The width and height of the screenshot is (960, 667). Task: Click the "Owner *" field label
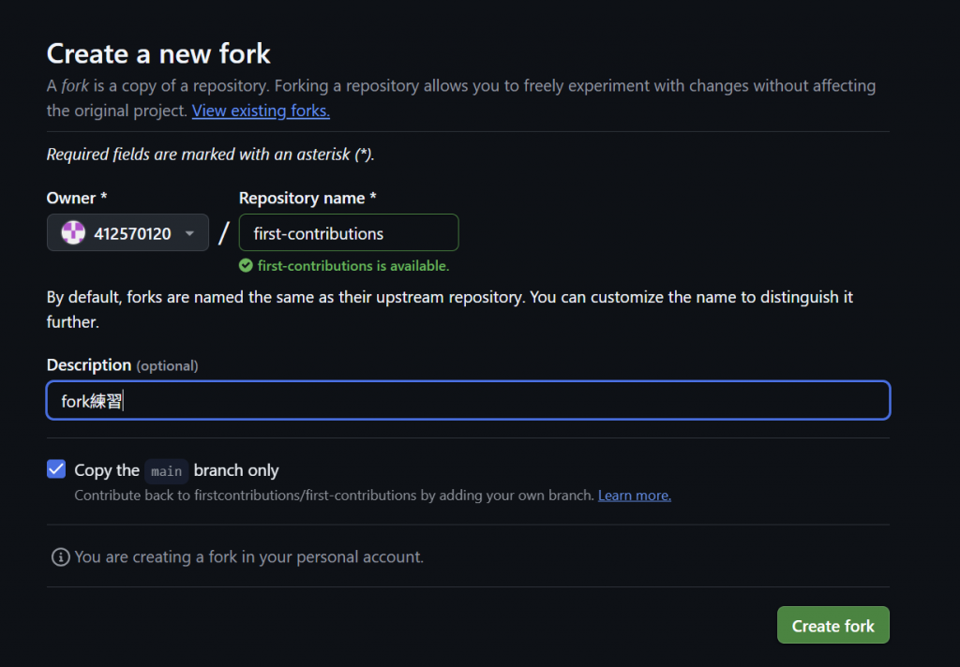[x=76, y=198]
